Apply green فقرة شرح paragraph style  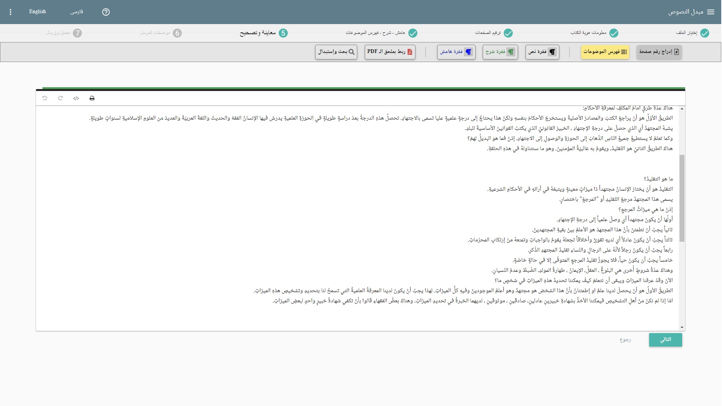point(500,52)
